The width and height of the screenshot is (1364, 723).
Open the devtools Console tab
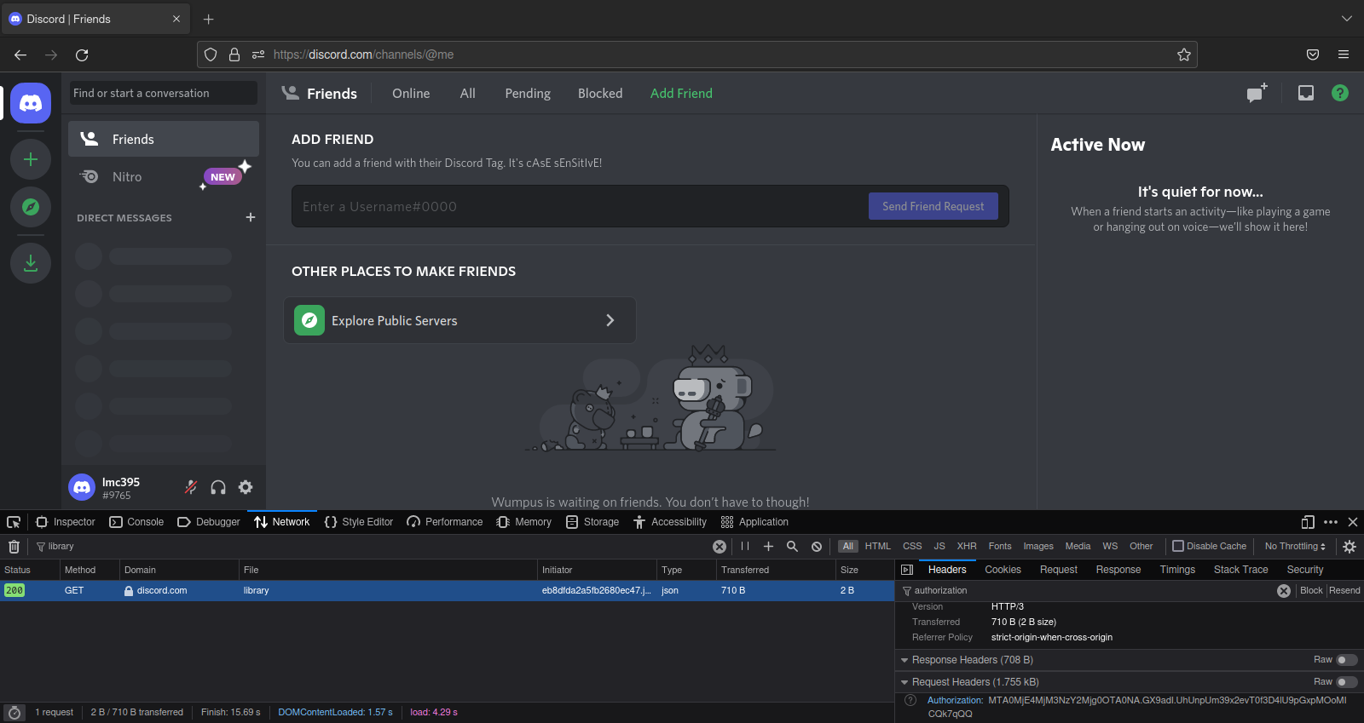[x=136, y=522]
